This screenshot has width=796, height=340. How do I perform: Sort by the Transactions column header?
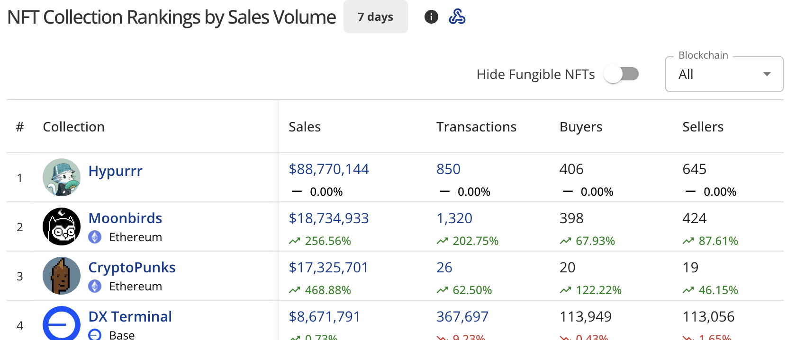coord(476,127)
